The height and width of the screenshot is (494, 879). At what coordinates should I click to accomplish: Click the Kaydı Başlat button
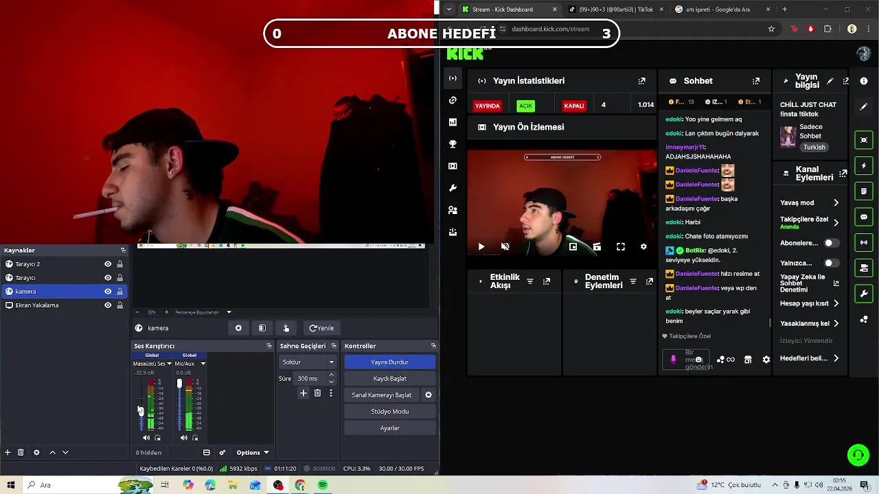pos(389,378)
